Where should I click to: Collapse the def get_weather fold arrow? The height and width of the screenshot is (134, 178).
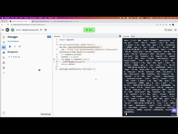[58, 45]
